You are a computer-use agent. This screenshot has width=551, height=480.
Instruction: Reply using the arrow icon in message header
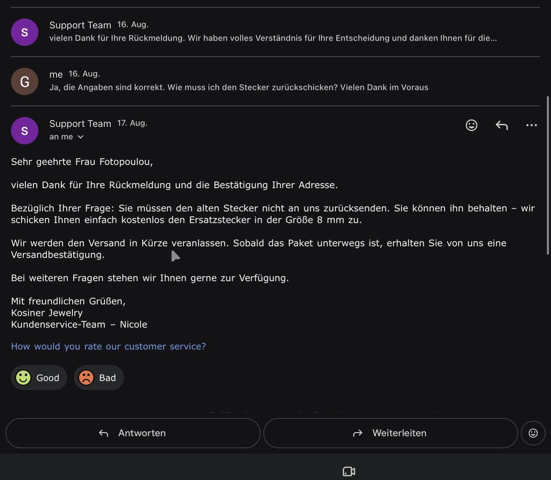click(x=501, y=125)
